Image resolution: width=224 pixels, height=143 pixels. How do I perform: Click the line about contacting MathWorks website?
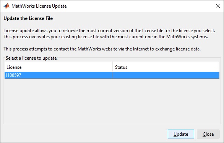(102, 49)
